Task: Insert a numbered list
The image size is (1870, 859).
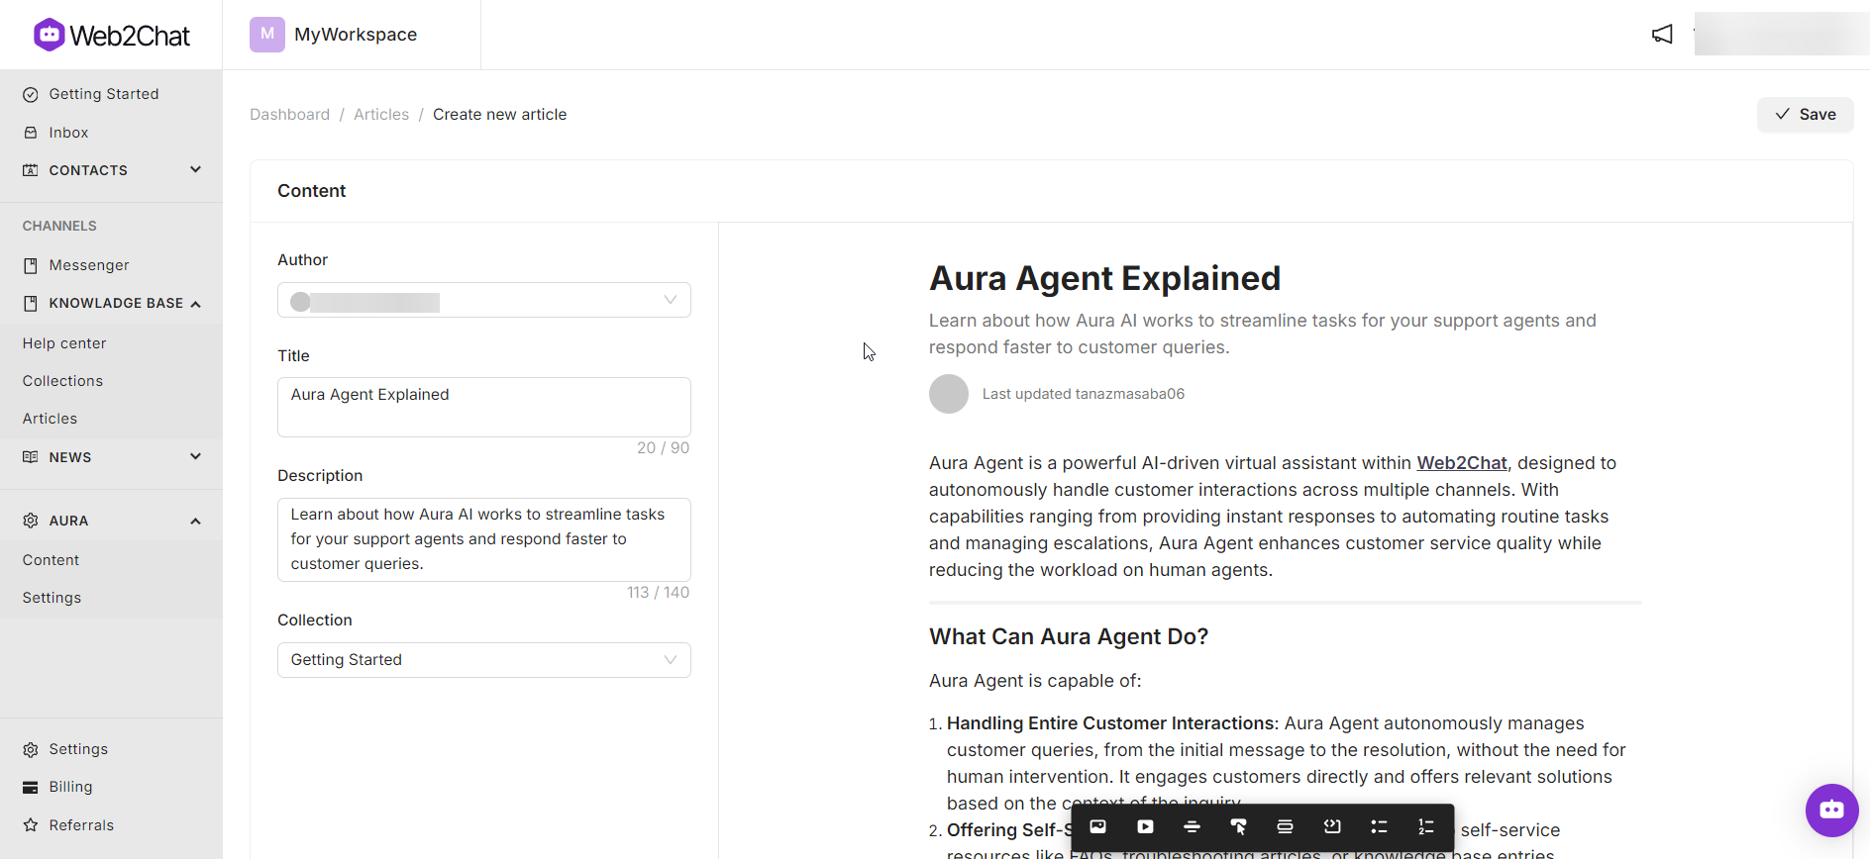Action: tap(1425, 826)
